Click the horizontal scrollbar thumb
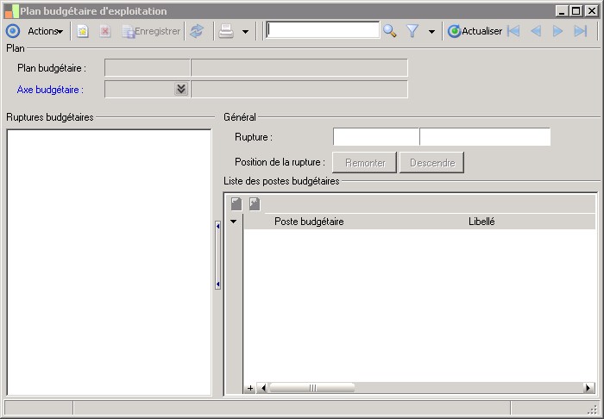 coord(312,388)
